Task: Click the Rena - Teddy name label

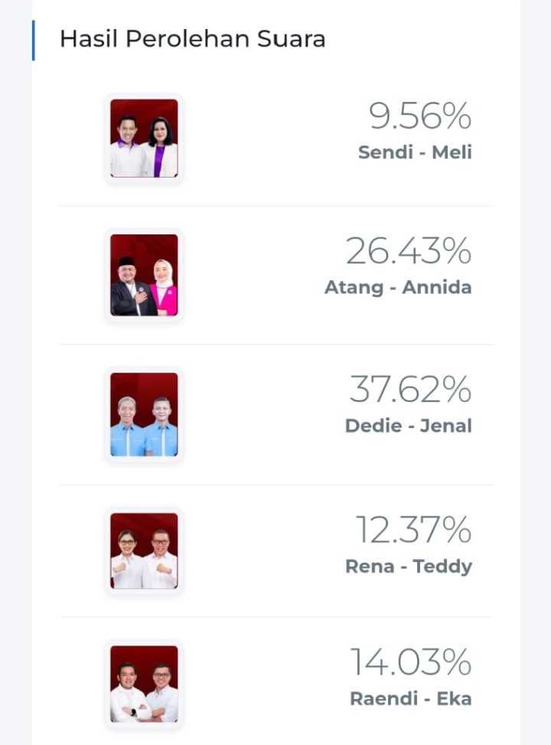Action: pyautogui.click(x=409, y=567)
